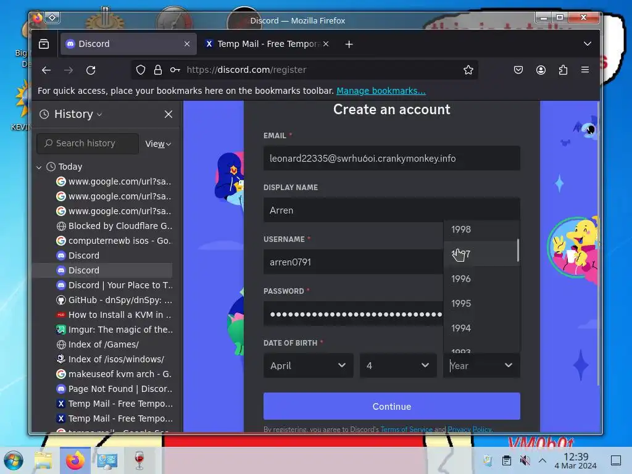This screenshot has width=632, height=474.
Task: Select 1994 from the year list
Action: pyautogui.click(x=481, y=328)
